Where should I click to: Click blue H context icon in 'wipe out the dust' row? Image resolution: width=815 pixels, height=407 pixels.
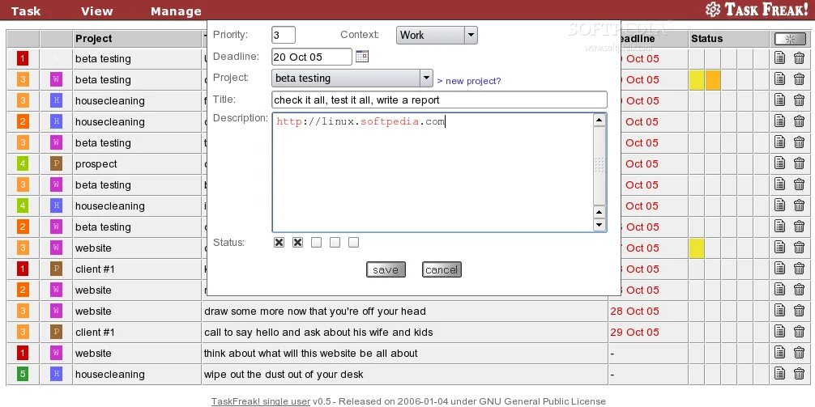(x=56, y=374)
